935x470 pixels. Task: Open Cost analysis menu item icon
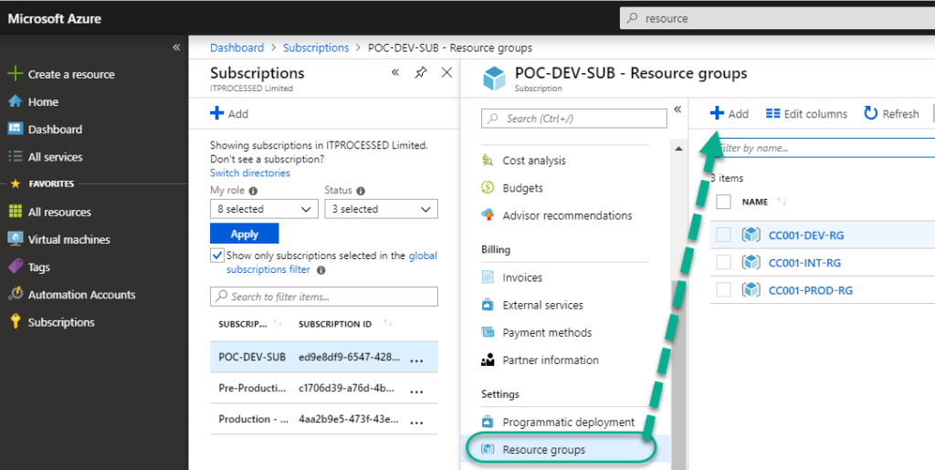(488, 161)
